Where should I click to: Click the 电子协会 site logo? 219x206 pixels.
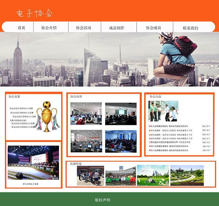34,13
